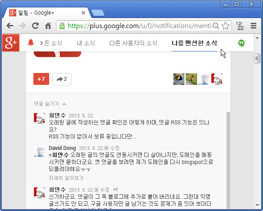This screenshot has height=211, width=263.
Task: Click the red notification bell icon
Action: 31,43
